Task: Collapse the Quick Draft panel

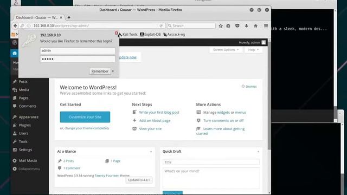Action: (258, 152)
